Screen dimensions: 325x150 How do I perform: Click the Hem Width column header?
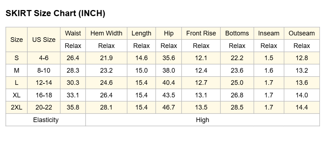(x=106, y=33)
